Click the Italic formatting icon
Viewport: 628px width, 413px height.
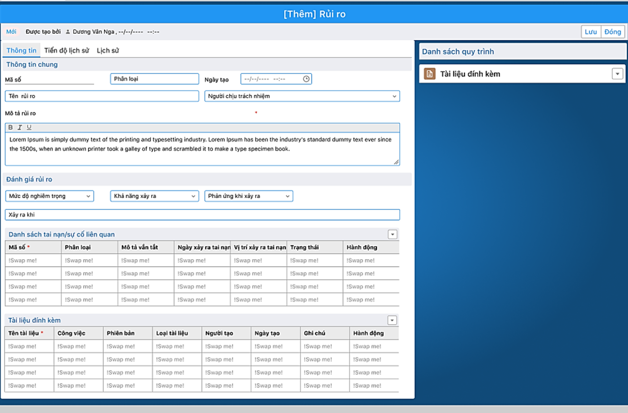20,128
